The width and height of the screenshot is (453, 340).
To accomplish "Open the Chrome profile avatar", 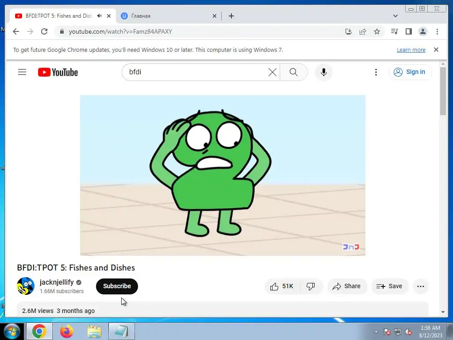I will pos(422,31).
